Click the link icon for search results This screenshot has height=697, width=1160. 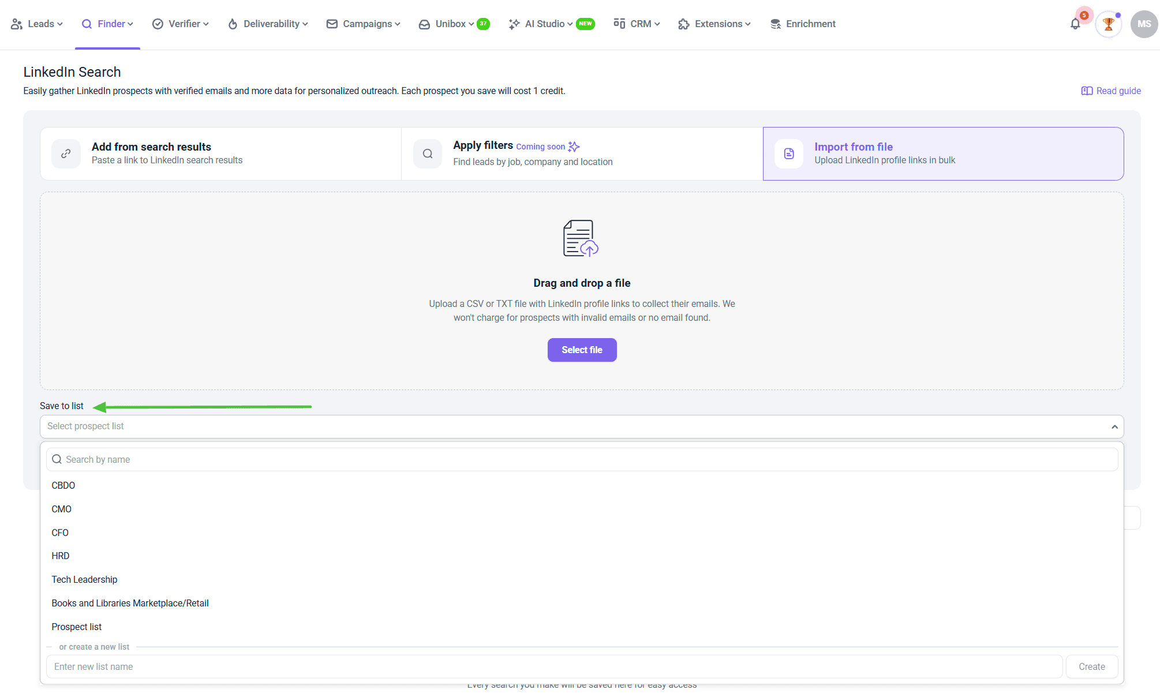[x=66, y=153]
